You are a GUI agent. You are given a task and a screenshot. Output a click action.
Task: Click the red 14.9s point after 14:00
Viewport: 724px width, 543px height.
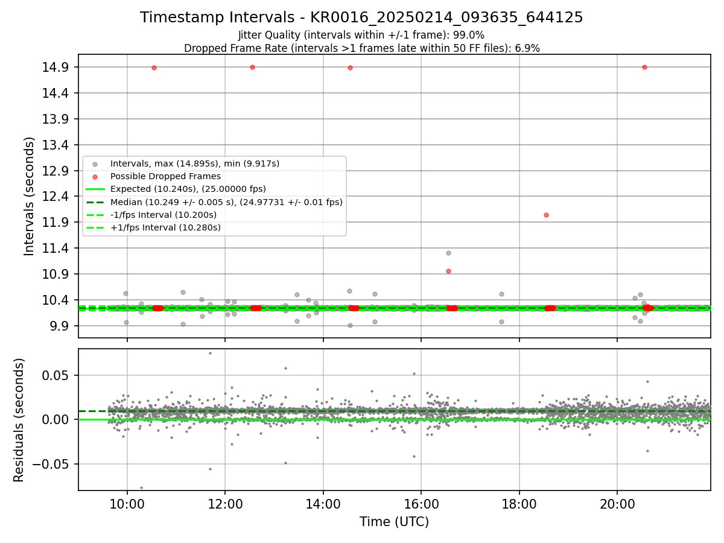(x=350, y=68)
